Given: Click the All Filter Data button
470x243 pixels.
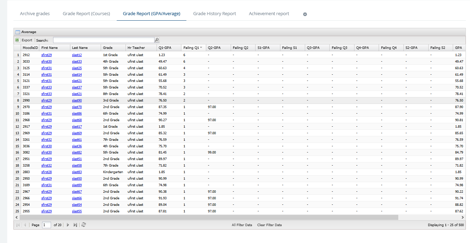Looking at the screenshot, I should 242,225.
